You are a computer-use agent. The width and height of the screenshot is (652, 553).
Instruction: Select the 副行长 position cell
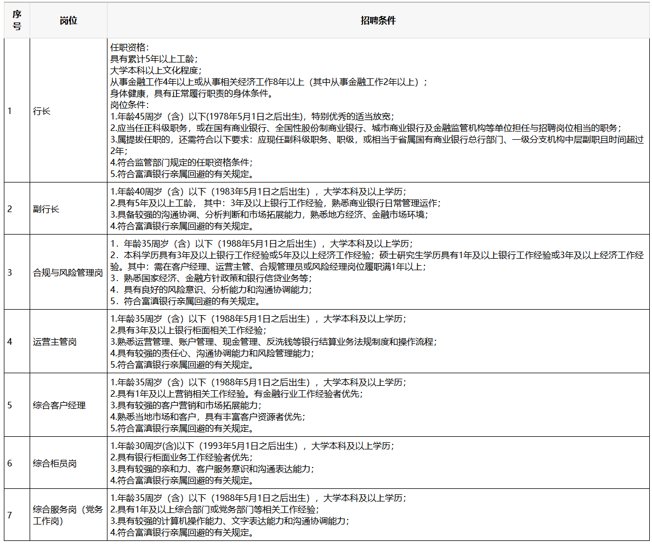pyautogui.click(x=46, y=209)
